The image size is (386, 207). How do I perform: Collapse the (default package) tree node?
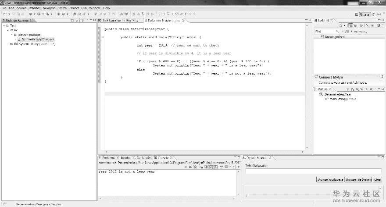(12, 35)
